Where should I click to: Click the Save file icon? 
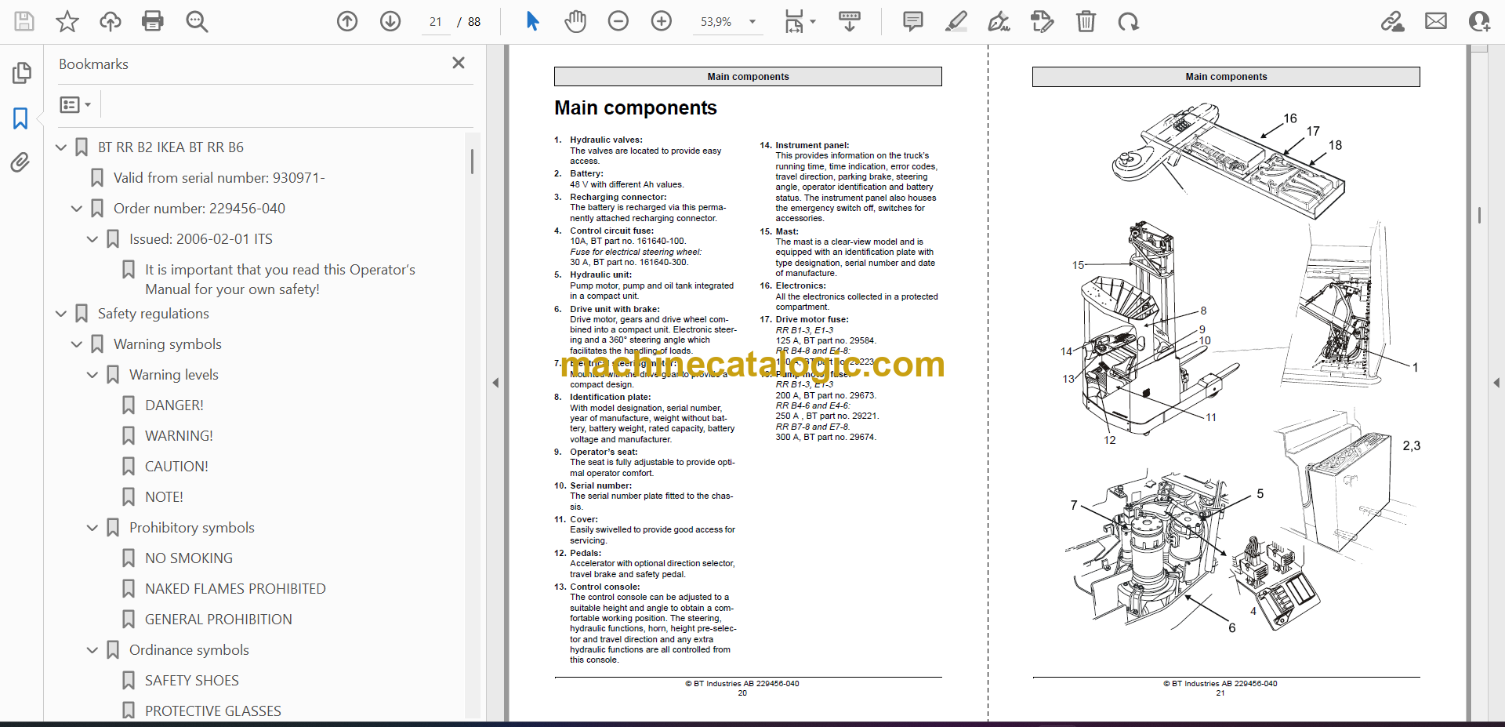(24, 21)
